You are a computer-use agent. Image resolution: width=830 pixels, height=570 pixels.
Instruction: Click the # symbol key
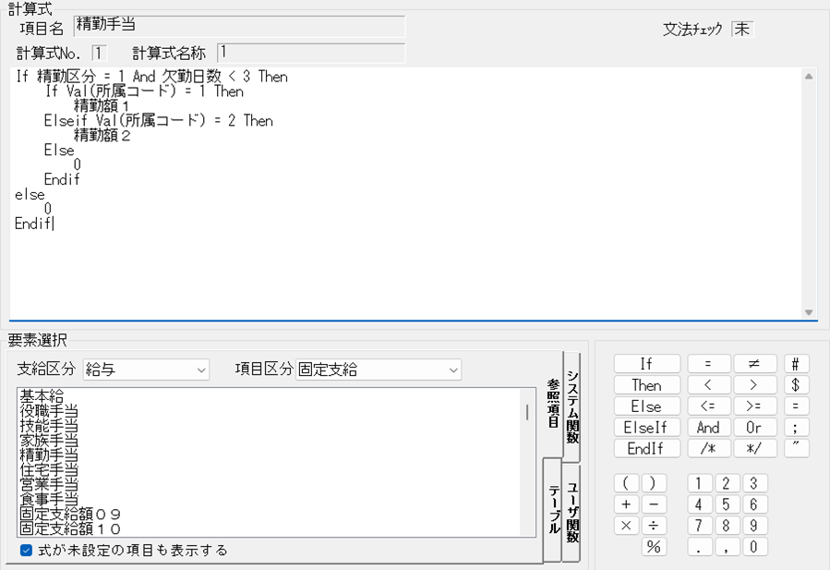tap(795, 363)
